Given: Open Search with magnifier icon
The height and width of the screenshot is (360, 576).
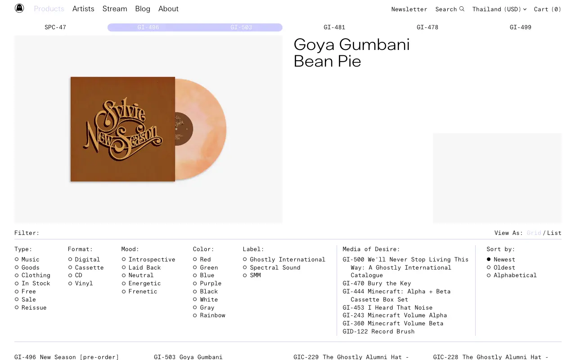Looking at the screenshot, I should pos(450,9).
